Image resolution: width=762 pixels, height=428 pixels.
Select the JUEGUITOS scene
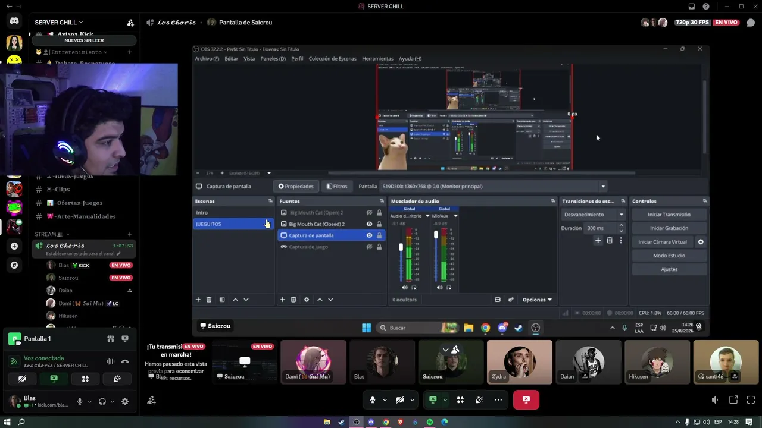[234, 224]
